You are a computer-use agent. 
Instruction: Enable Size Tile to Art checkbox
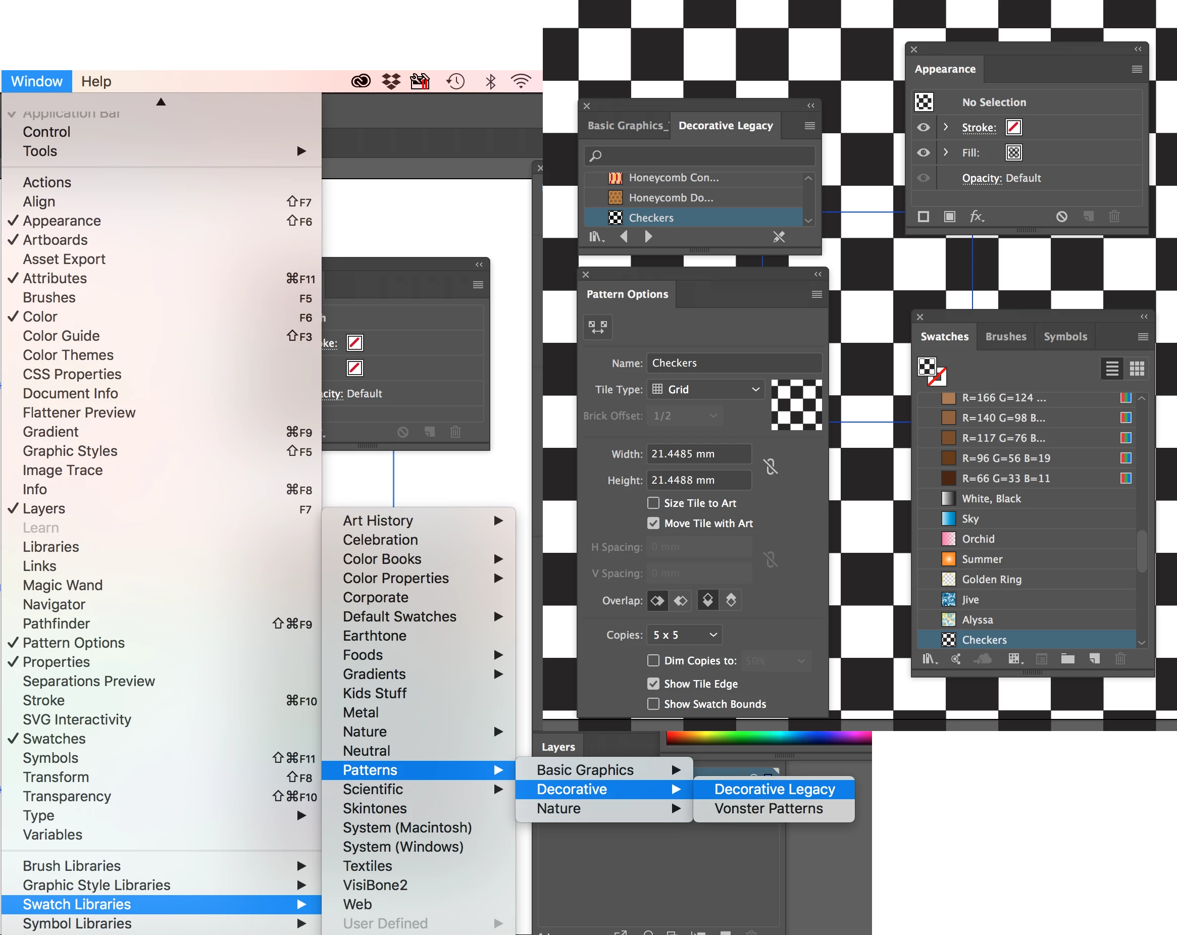click(653, 503)
